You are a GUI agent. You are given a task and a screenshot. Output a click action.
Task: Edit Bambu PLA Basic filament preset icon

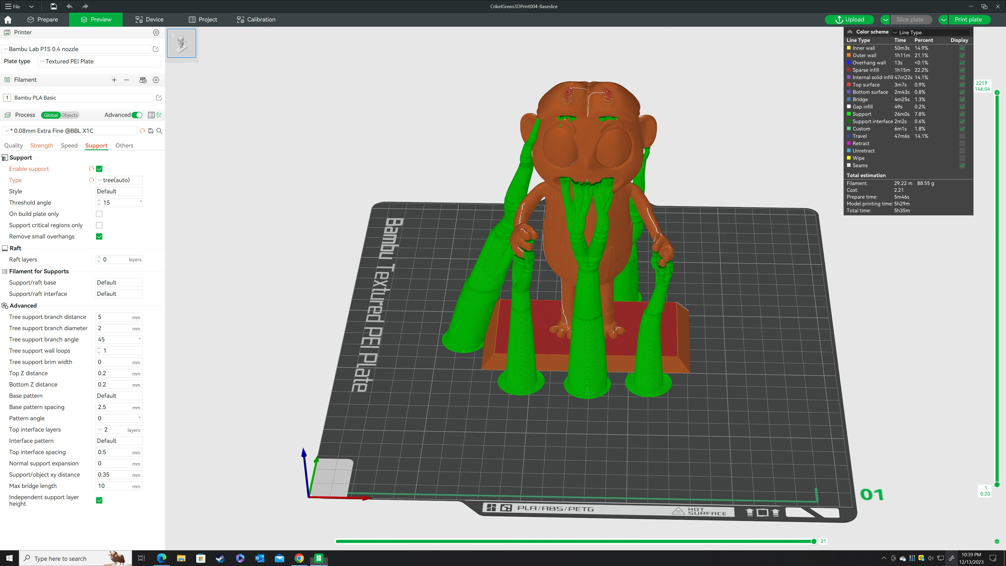(158, 98)
